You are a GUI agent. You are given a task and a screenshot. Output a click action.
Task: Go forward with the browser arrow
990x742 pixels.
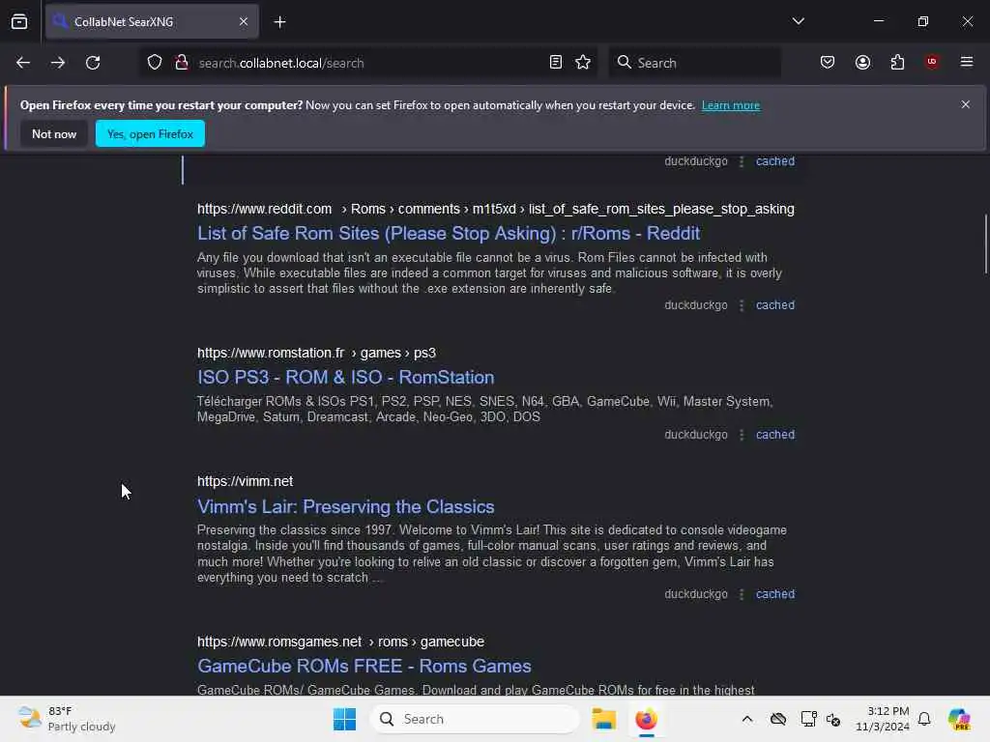tap(57, 63)
